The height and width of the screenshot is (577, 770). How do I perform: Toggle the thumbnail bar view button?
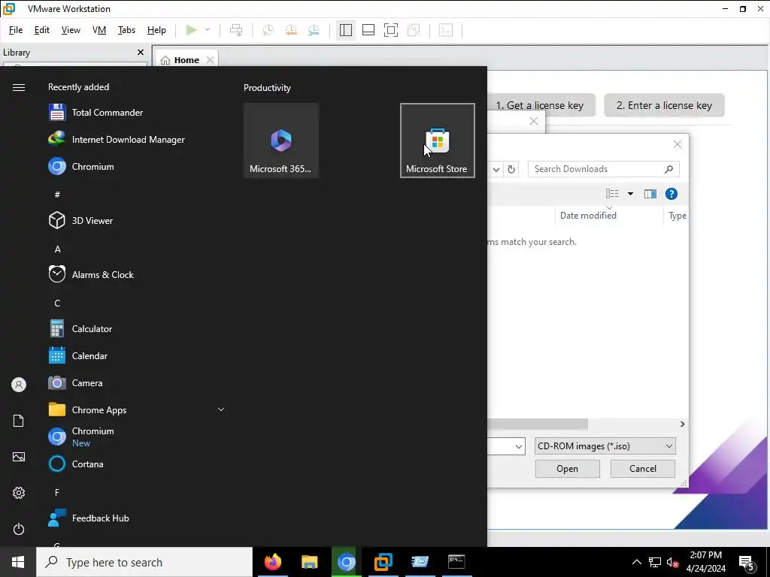coord(368,30)
